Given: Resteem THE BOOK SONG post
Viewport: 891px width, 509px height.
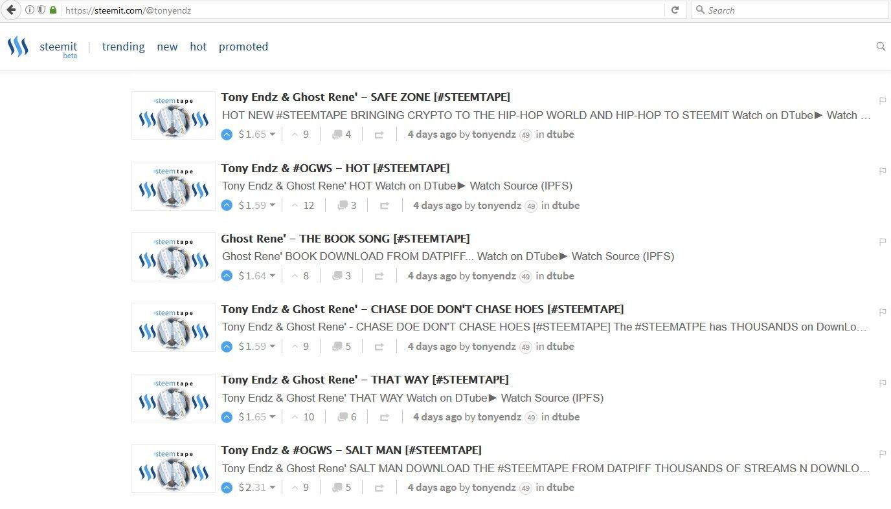Looking at the screenshot, I should (x=379, y=276).
